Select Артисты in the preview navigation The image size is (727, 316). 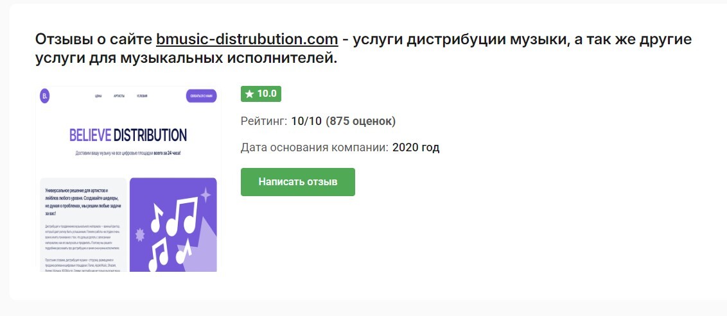point(119,96)
